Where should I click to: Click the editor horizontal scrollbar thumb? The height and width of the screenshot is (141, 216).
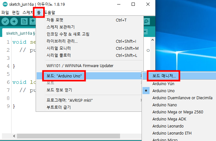point(68,136)
